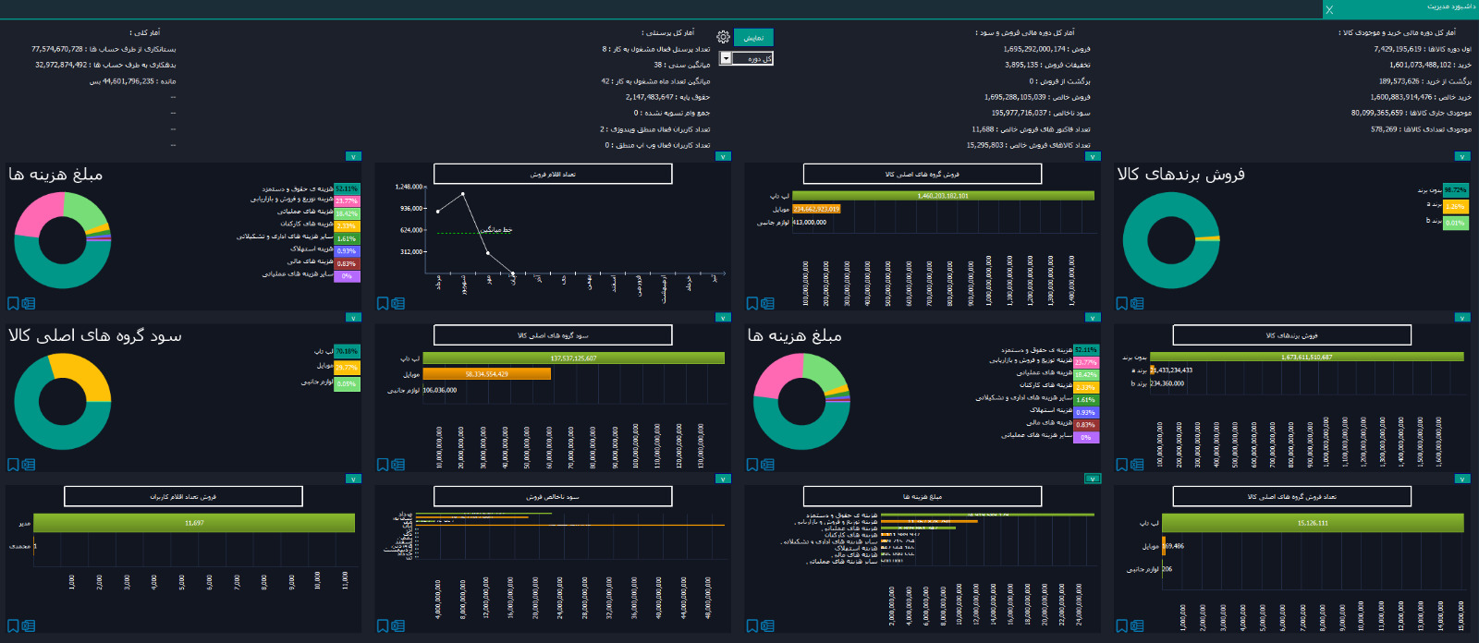Click the نمایش button

753,38
